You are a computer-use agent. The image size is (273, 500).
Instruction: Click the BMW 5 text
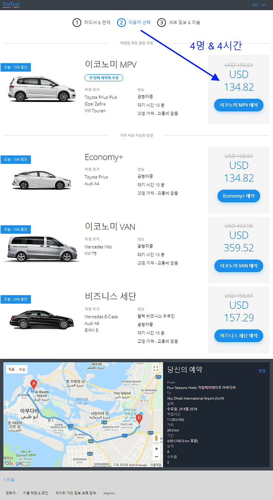pyautogui.click(x=91, y=330)
